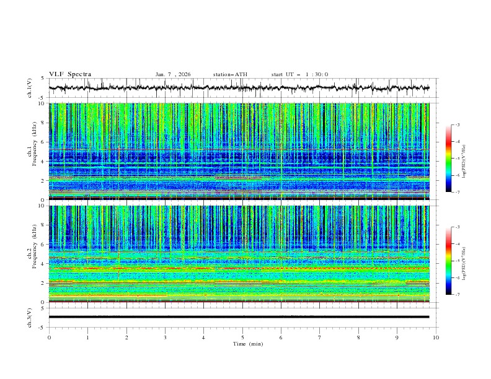Screen dimensions: 491x379
Task: Click the lower log(PSD) color bar
Action: [x=448, y=261]
